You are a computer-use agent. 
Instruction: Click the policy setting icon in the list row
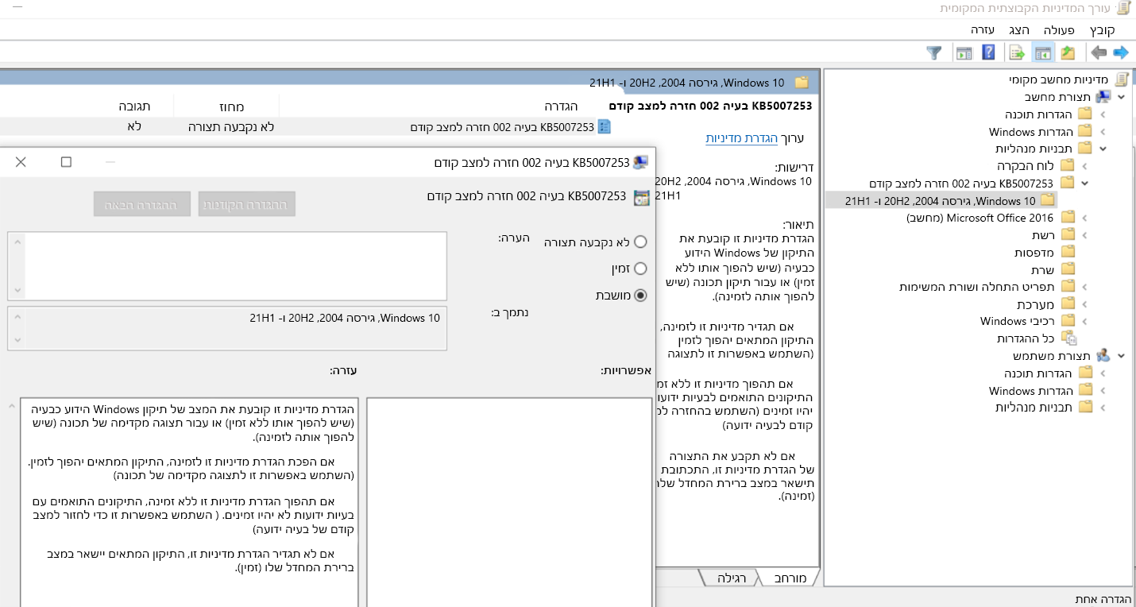click(604, 126)
